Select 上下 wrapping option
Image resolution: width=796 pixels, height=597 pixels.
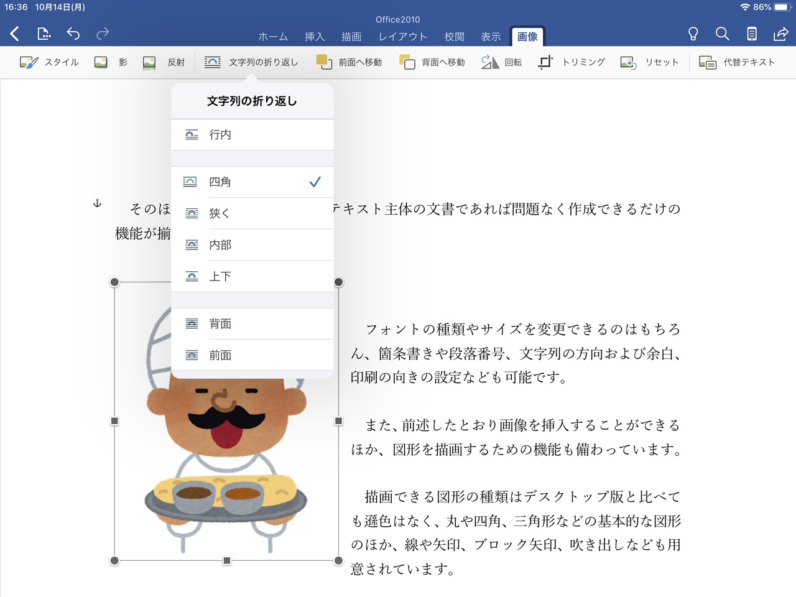252,276
